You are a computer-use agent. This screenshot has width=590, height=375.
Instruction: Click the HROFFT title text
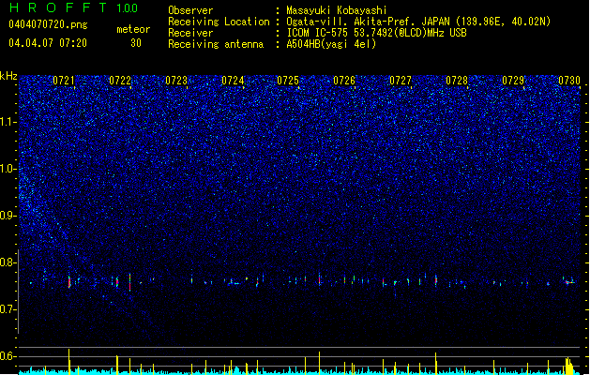[59, 7]
